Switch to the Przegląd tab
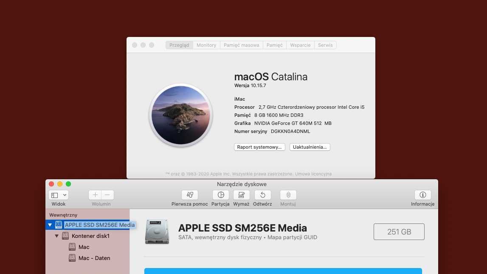 coord(179,45)
